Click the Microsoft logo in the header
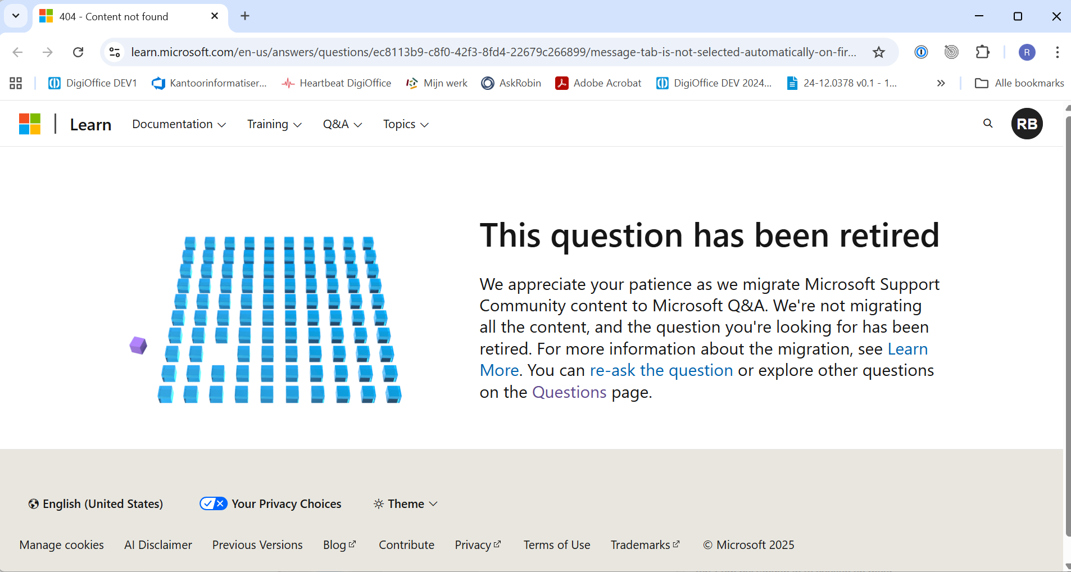This screenshot has width=1071, height=572. tap(30, 124)
